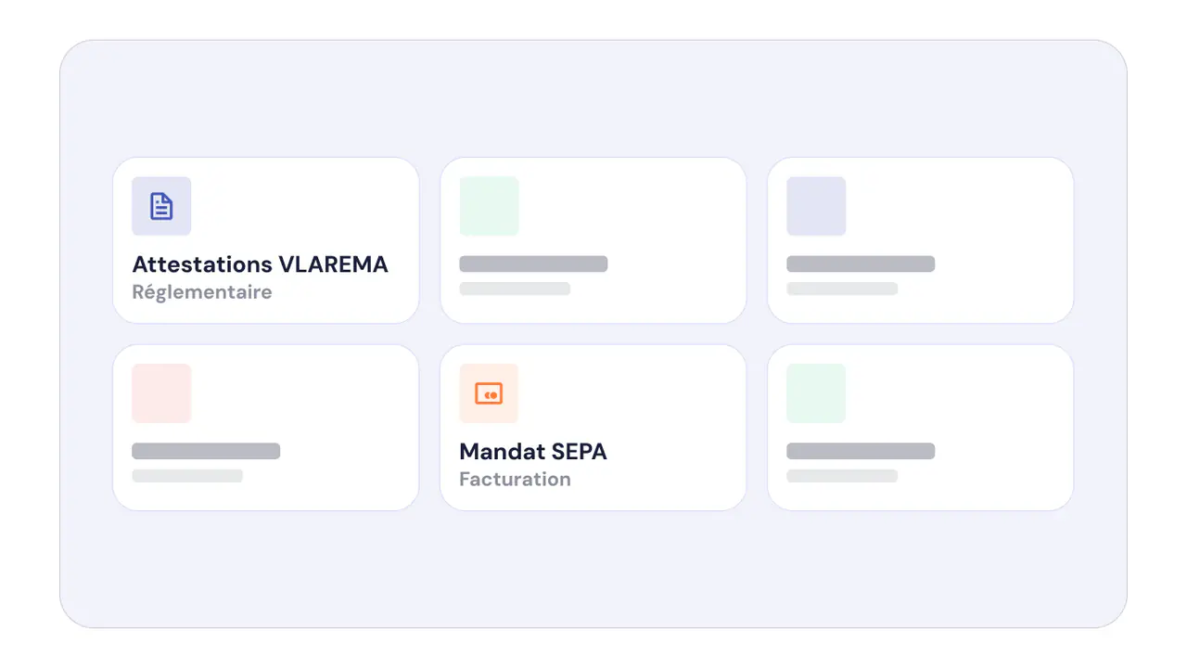Click title placeholder bar in the pink-icon card
Image resolution: width=1187 pixels, height=668 pixels.
206,452
